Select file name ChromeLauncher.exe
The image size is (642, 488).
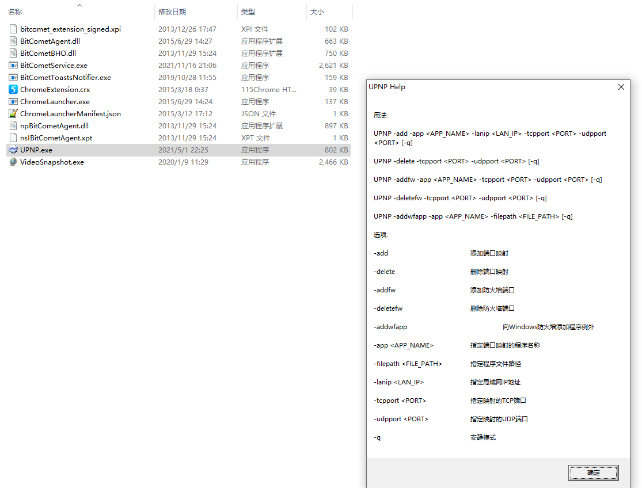click(x=55, y=101)
